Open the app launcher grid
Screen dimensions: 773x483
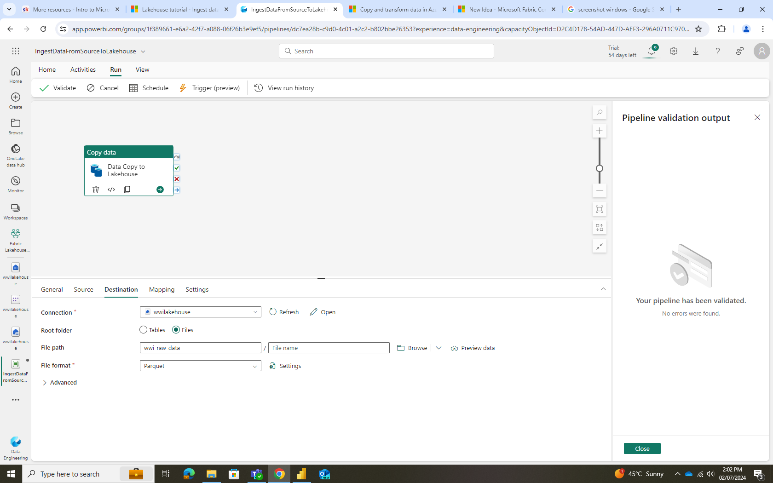(x=16, y=51)
